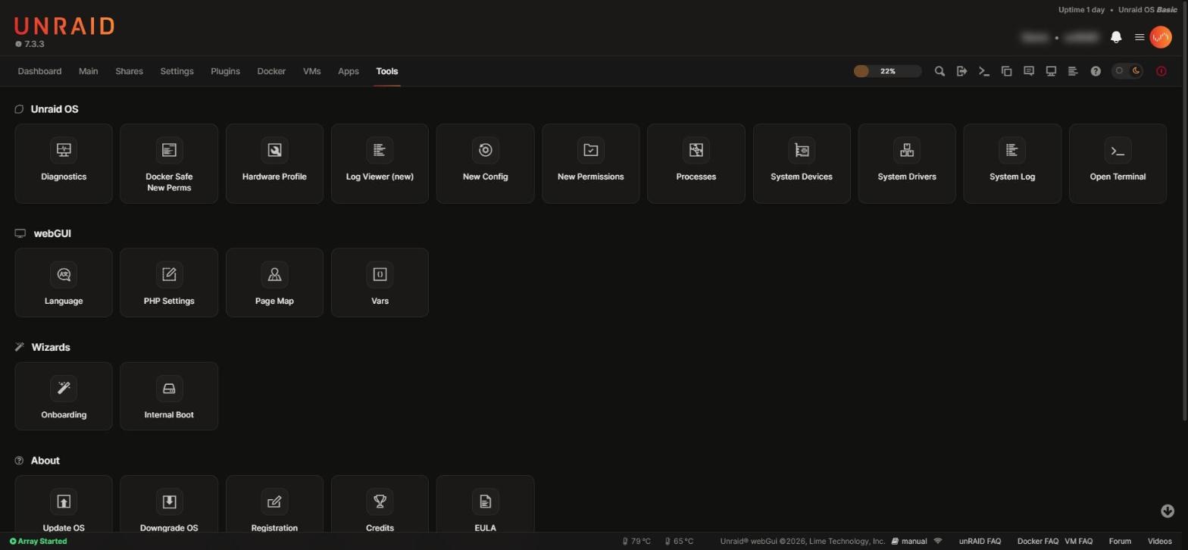Click the overlapping squares icon in toolbar
Image resolution: width=1188 pixels, height=550 pixels.
pyautogui.click(x=1006, y=71)
